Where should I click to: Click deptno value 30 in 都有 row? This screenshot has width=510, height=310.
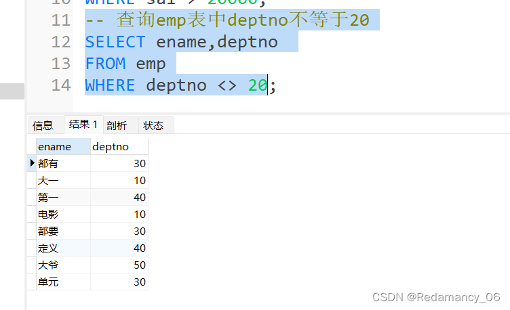(119, 163)
